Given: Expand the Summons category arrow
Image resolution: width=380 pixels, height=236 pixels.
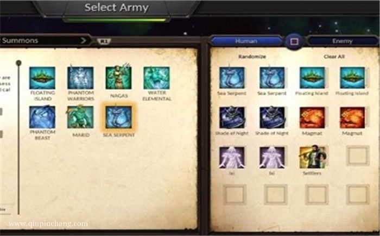Looking at the screenshot, I should click(x=83, y=40).
